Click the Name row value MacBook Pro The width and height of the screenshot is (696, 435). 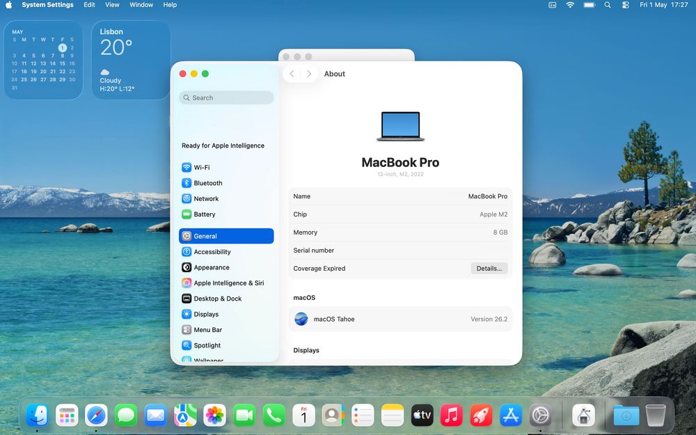(487, 196)
